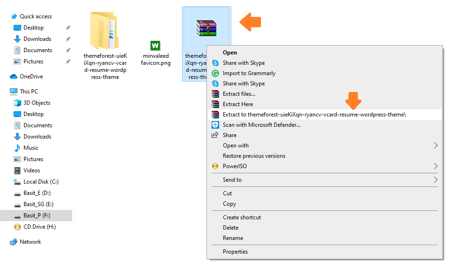
Task: Open Downloads under This PC
Action: point(36,137)
